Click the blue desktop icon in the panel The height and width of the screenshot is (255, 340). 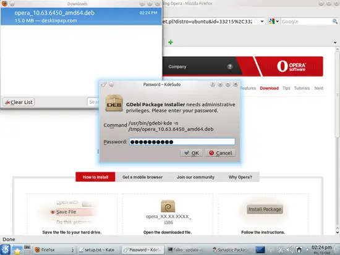click(260, 250)
